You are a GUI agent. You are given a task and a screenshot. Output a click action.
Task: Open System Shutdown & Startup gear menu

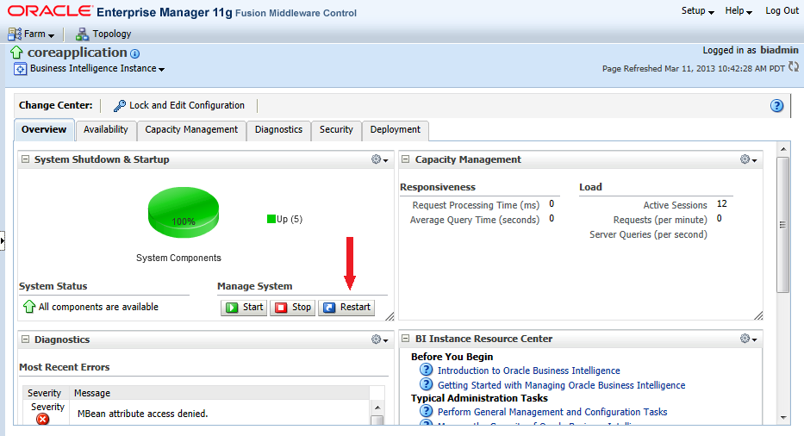379,159
